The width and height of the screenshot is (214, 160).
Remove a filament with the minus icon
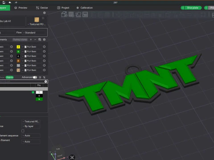(35, 40)
